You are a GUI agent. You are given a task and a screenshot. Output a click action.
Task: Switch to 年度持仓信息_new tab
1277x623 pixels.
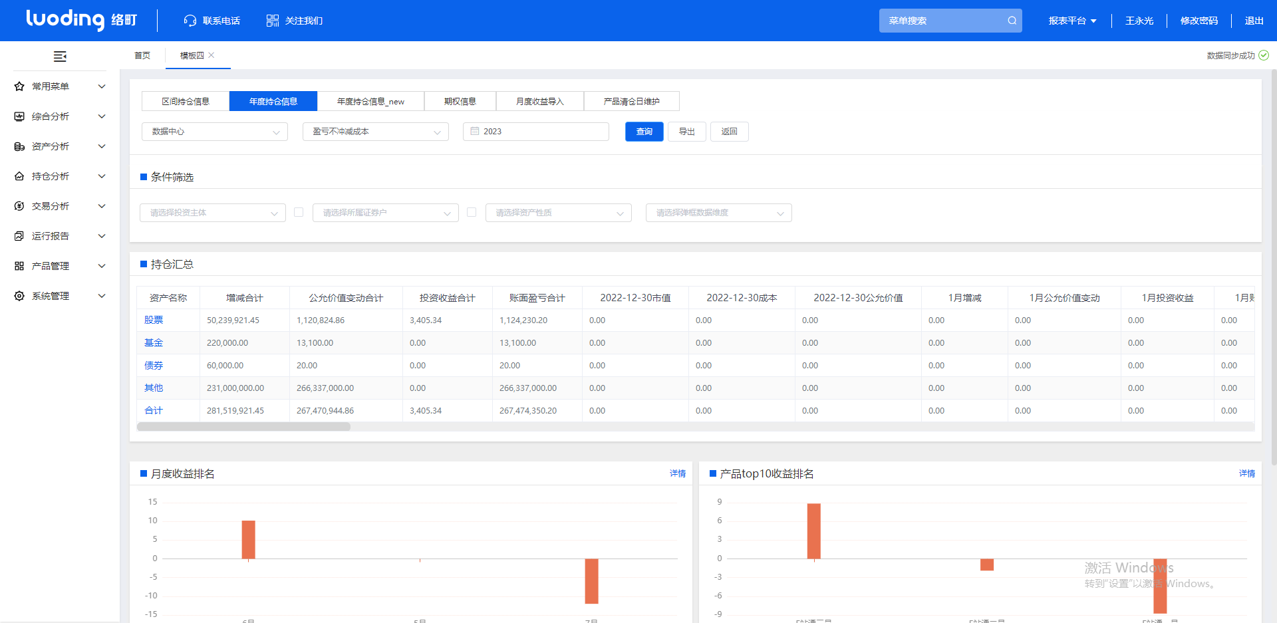pyautogui.click(x=370, y=101)
